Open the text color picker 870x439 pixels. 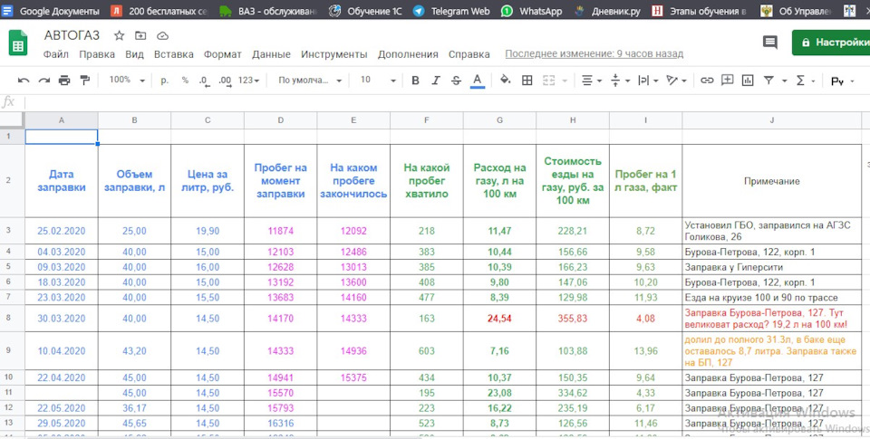478,81
